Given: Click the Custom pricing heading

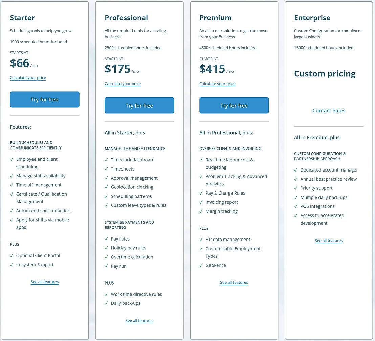Looking at the screenshot, I should click(x=325, y=74).
